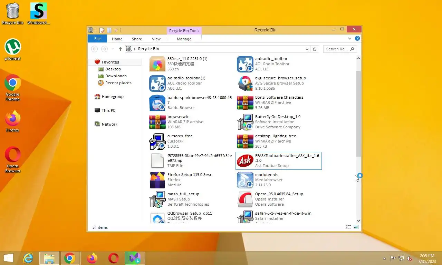Image resolution: width=442 pixels, height=265 pixels.
Task: Click the Opera icon in the taskbar
Action: pyautogui.click(x=114, y=258)
